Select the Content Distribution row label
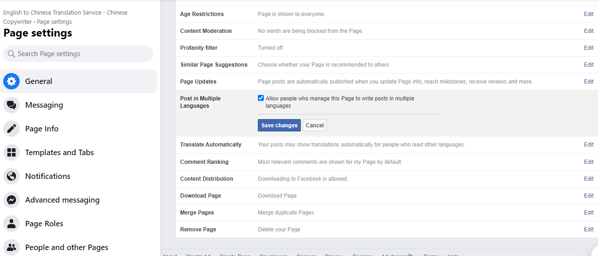This screenshot has width=598, height=256. click(x=207, y=179)
